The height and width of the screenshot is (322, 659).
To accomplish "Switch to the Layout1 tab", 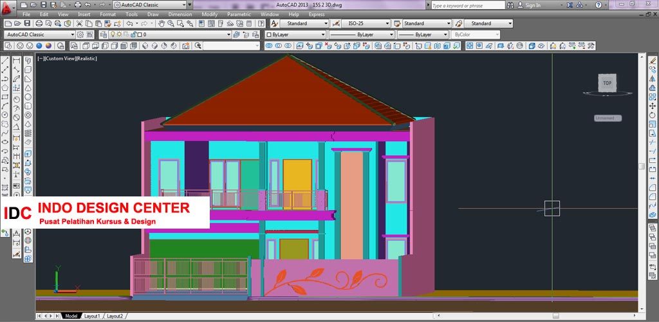I will click(x=92, y=316).
